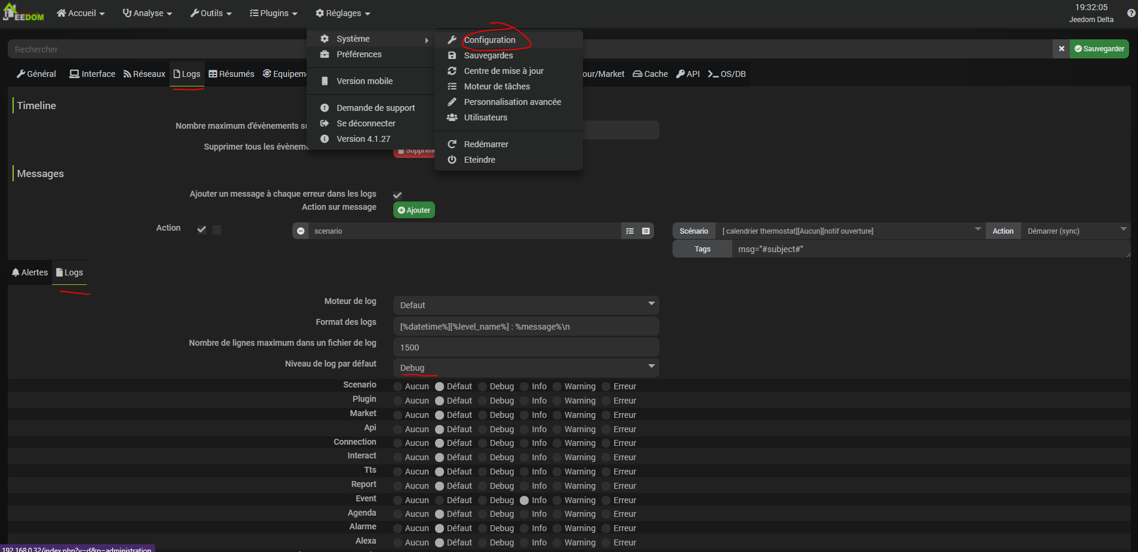Click the Eteindre power icon
1138x552 pixels.
point(452,160)
